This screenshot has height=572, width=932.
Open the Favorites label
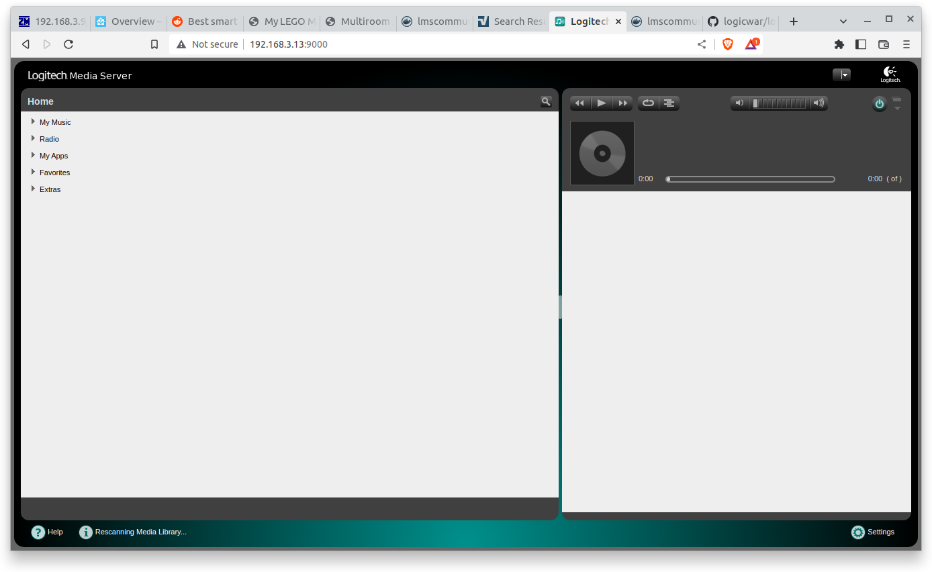click(54, 173)
